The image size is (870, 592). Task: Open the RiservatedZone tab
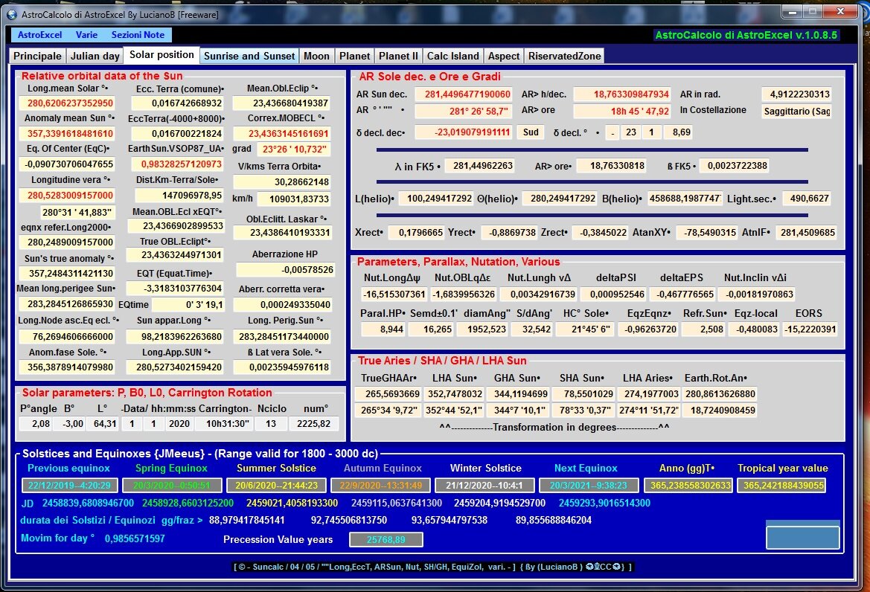pos(564,56)
